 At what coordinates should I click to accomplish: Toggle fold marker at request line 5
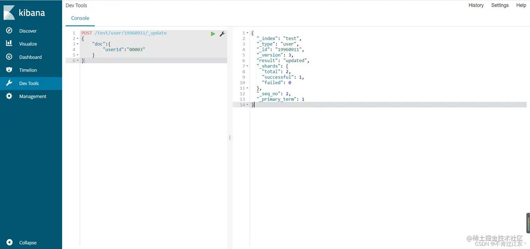click(x=77, y=55)
